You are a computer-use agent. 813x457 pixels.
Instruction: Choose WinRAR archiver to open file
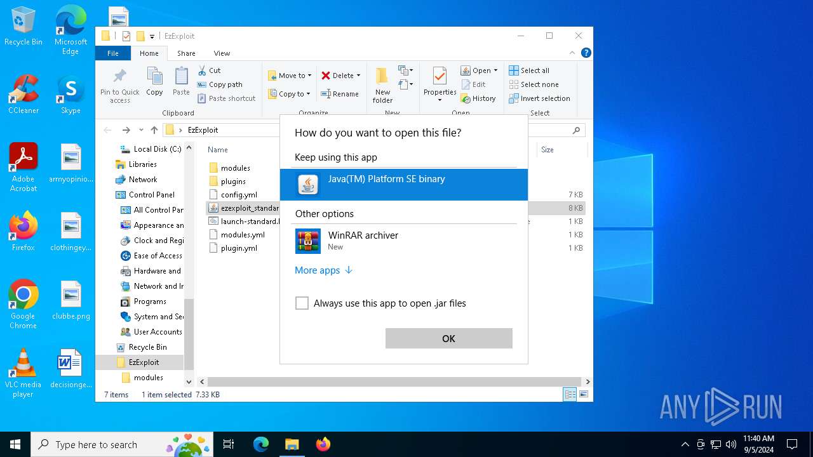click(403, 241)
